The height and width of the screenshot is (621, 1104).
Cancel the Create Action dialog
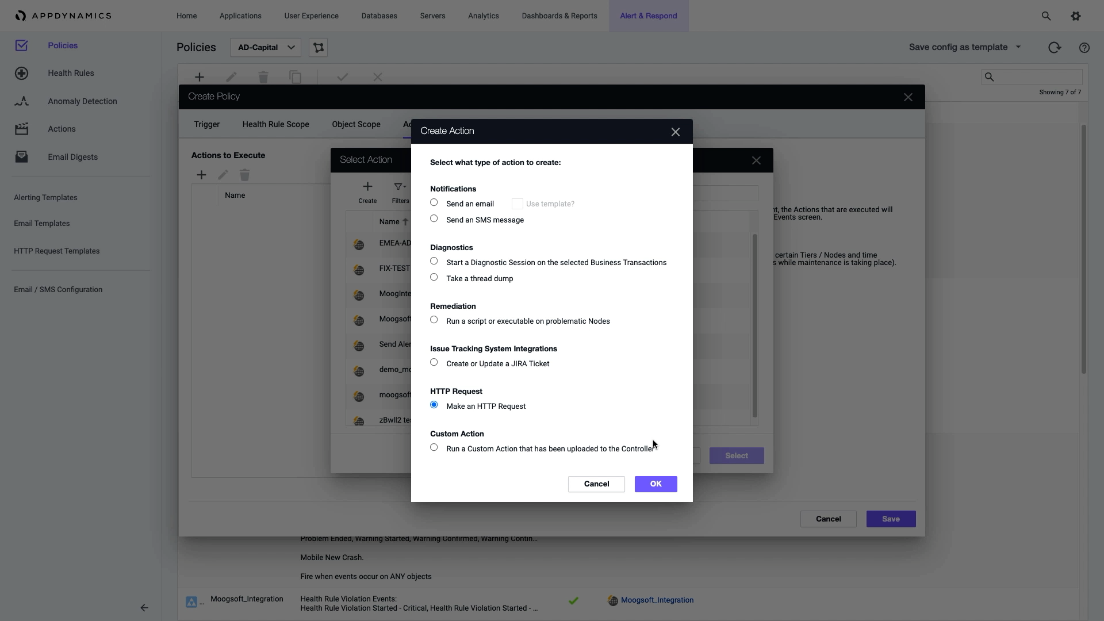(x=596, y=484)
